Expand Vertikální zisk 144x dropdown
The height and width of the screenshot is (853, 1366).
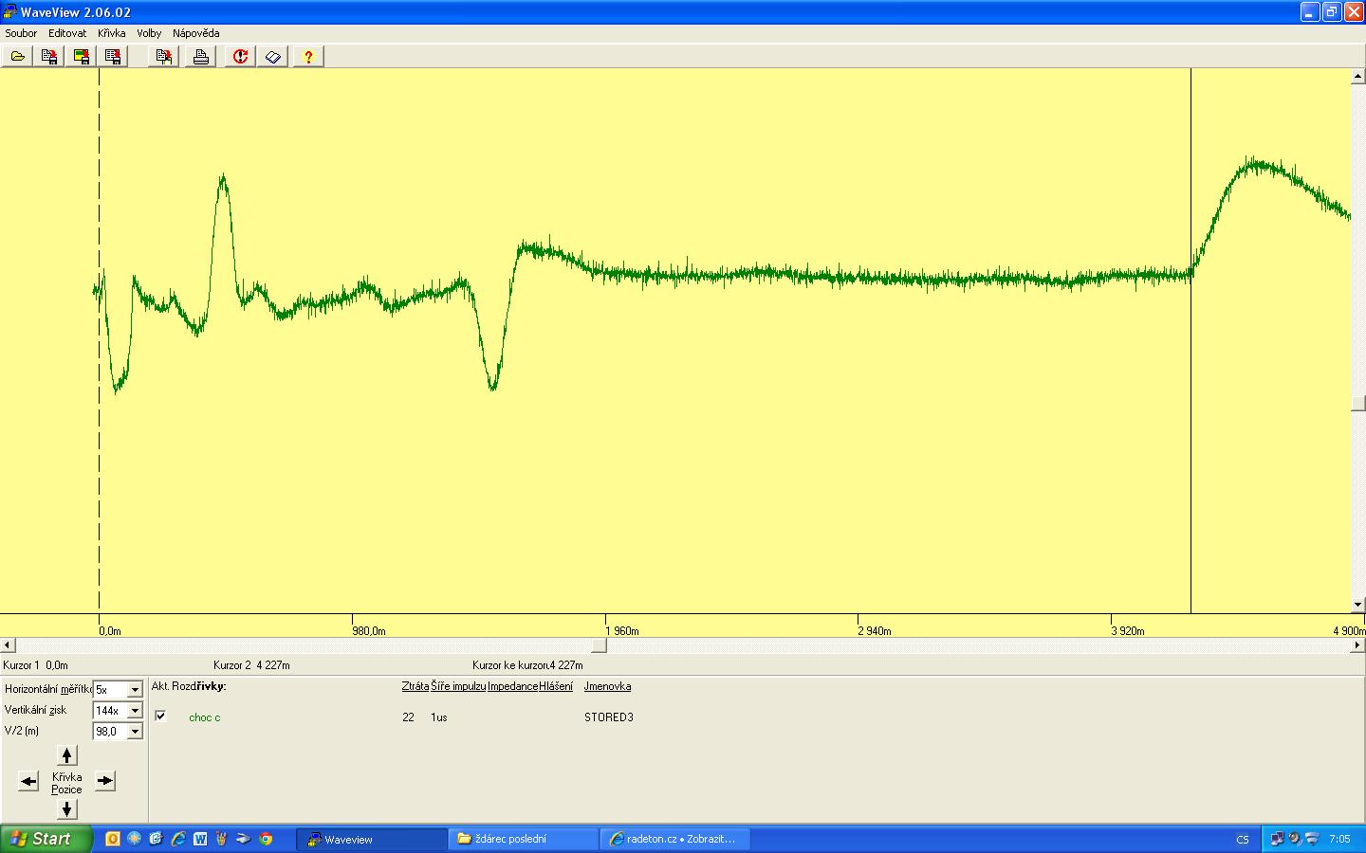tap(135, 711)
